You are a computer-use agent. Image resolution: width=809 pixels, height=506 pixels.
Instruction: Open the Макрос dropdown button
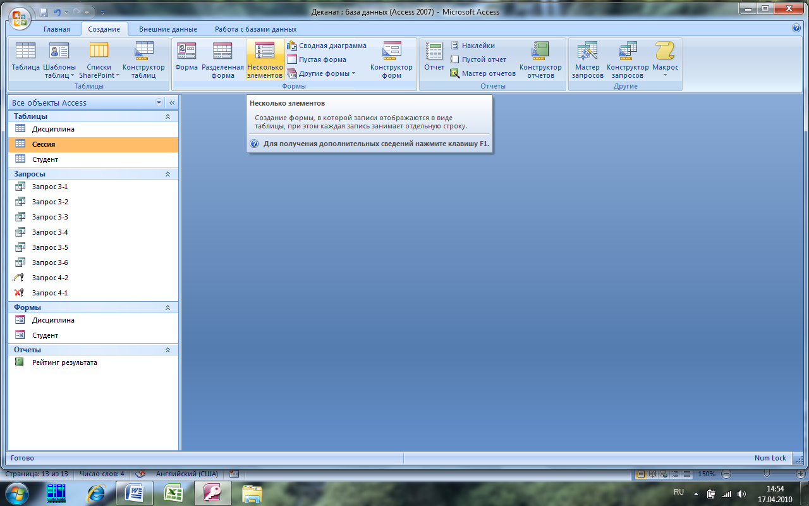click(665, 60)
